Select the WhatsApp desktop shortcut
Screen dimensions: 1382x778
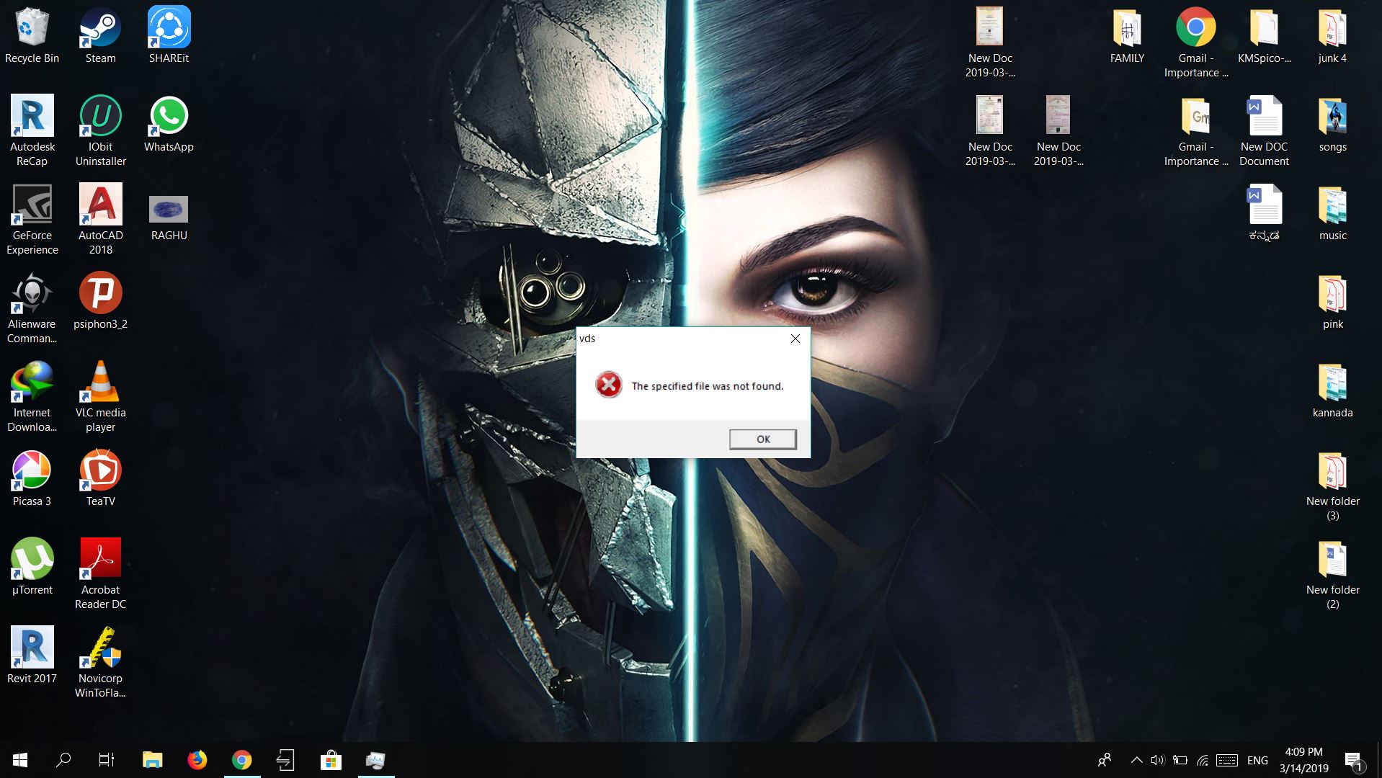[169, 125]
